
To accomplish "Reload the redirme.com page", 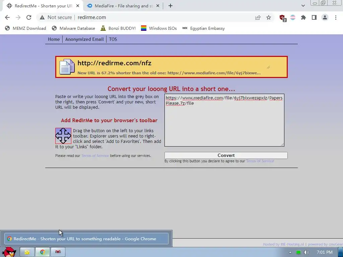I will click(29, 17).
